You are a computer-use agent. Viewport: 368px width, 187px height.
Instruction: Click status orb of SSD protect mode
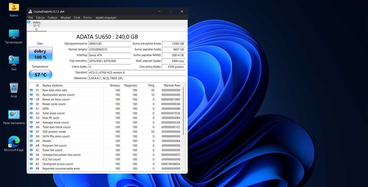coord(31,132)
